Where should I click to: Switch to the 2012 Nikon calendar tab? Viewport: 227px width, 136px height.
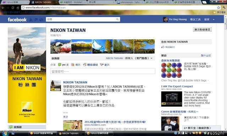pyautogui.click(x=159, y=2)
